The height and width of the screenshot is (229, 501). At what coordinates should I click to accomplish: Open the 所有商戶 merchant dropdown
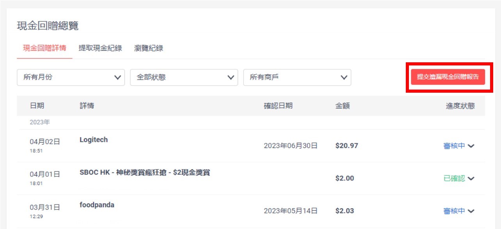(297, 78)
